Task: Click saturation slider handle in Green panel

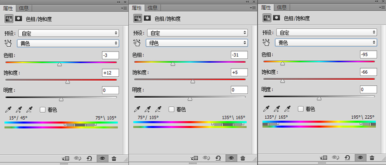Action: (193, 81)
